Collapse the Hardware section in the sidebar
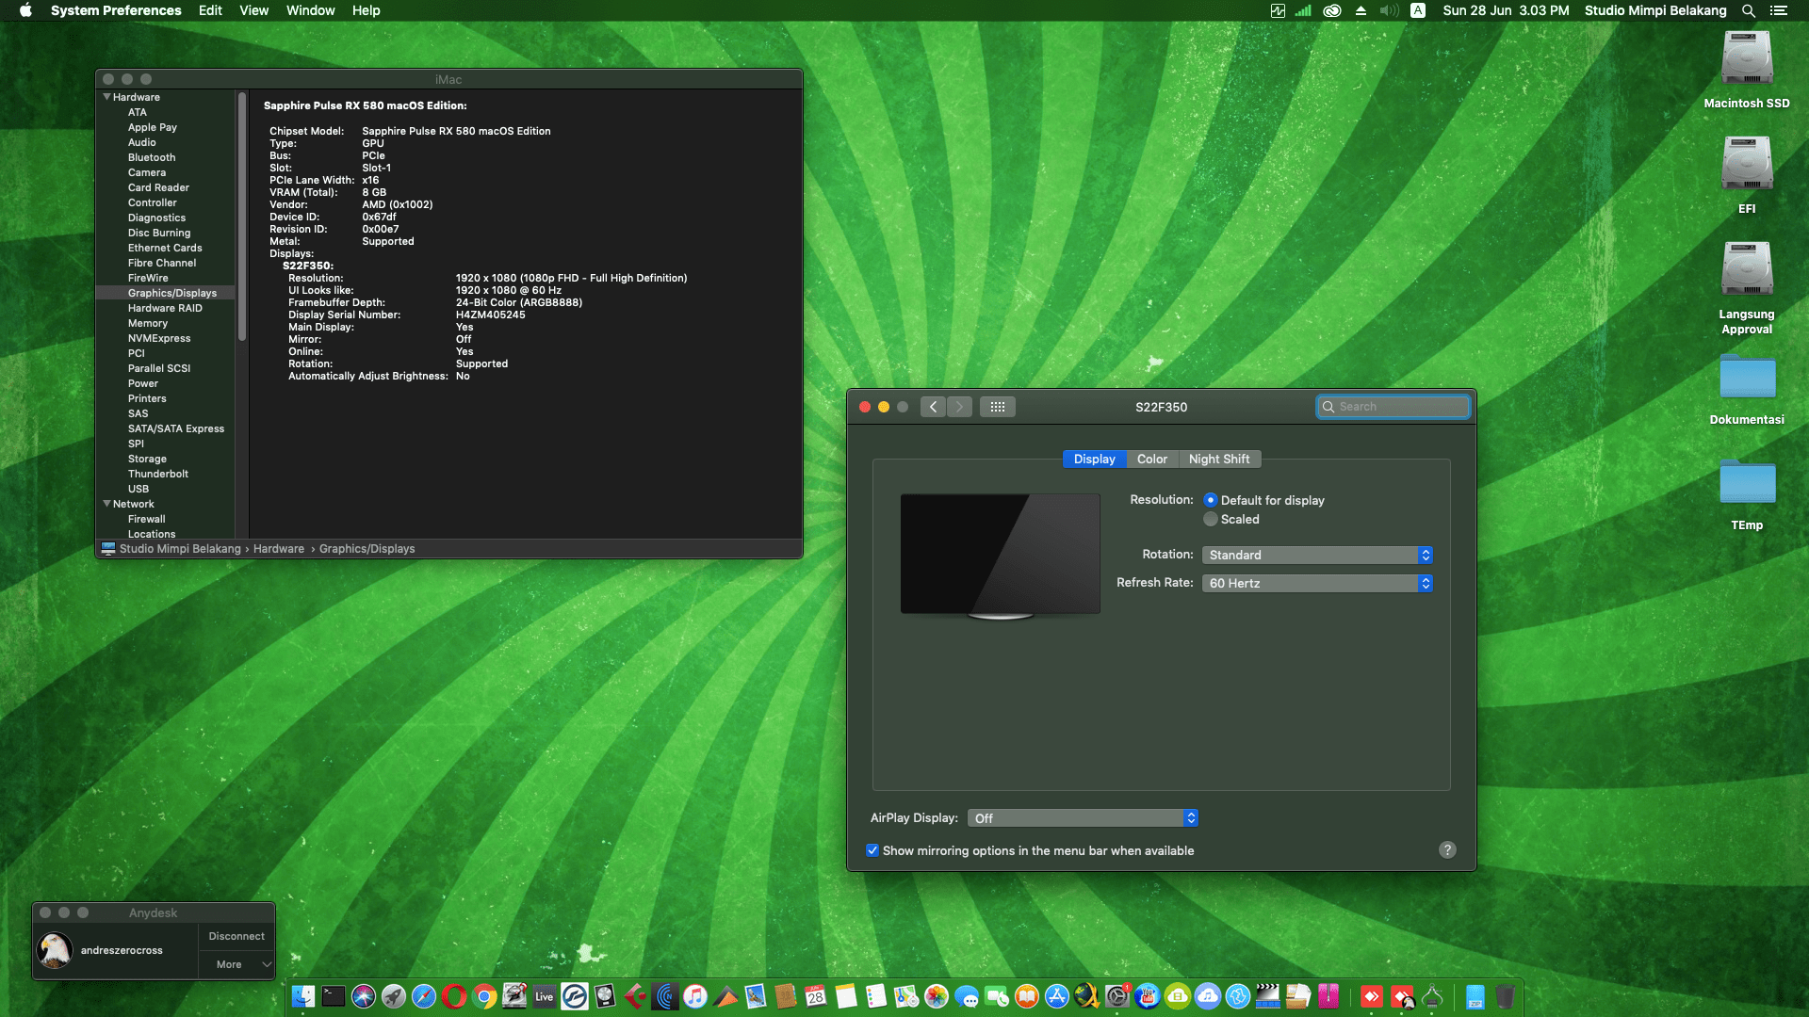 [x=106, y=97]
